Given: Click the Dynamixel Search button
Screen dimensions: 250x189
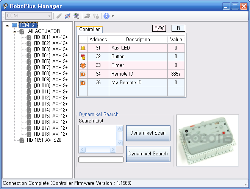Looking at the screenshot, I should (148, 154).
